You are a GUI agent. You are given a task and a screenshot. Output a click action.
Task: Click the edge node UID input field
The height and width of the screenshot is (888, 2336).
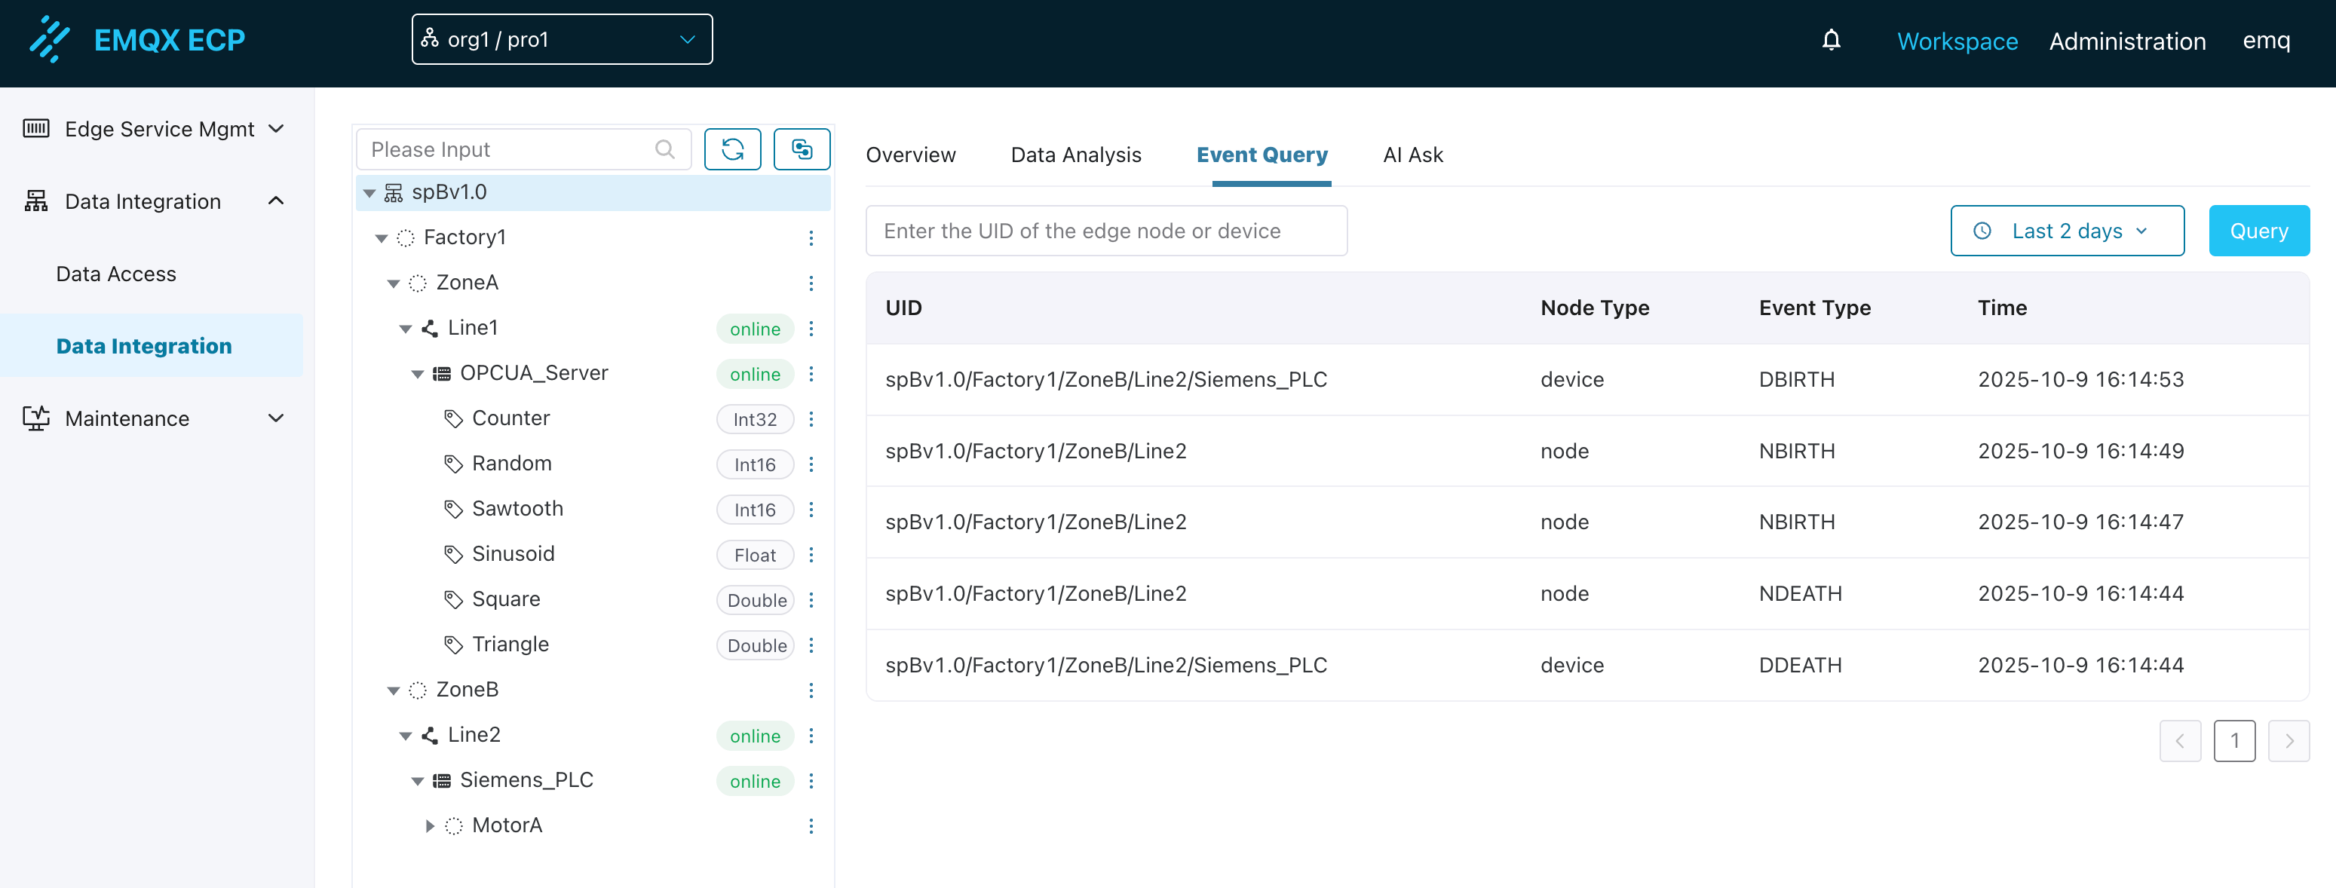click(x=1105, y=230)
